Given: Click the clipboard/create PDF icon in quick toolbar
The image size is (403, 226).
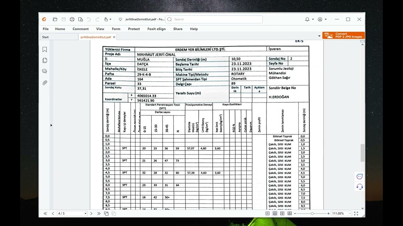Looking at the screenshot, I should 81,19.
